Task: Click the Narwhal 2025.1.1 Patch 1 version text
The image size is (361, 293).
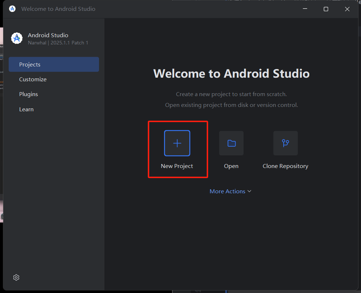Action: pyautogui.click(x=58, y=43)
